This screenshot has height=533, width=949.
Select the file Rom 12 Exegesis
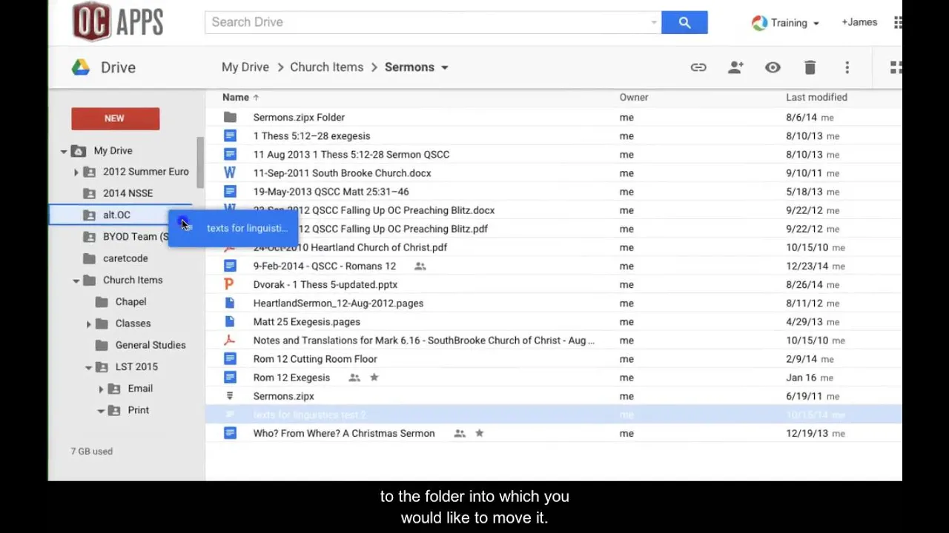pos(291,378)
